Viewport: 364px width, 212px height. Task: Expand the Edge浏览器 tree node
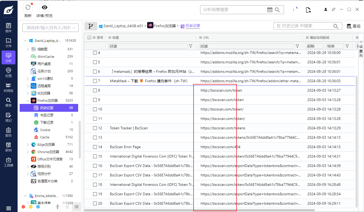pyautogui.click(x=28, y=144)
